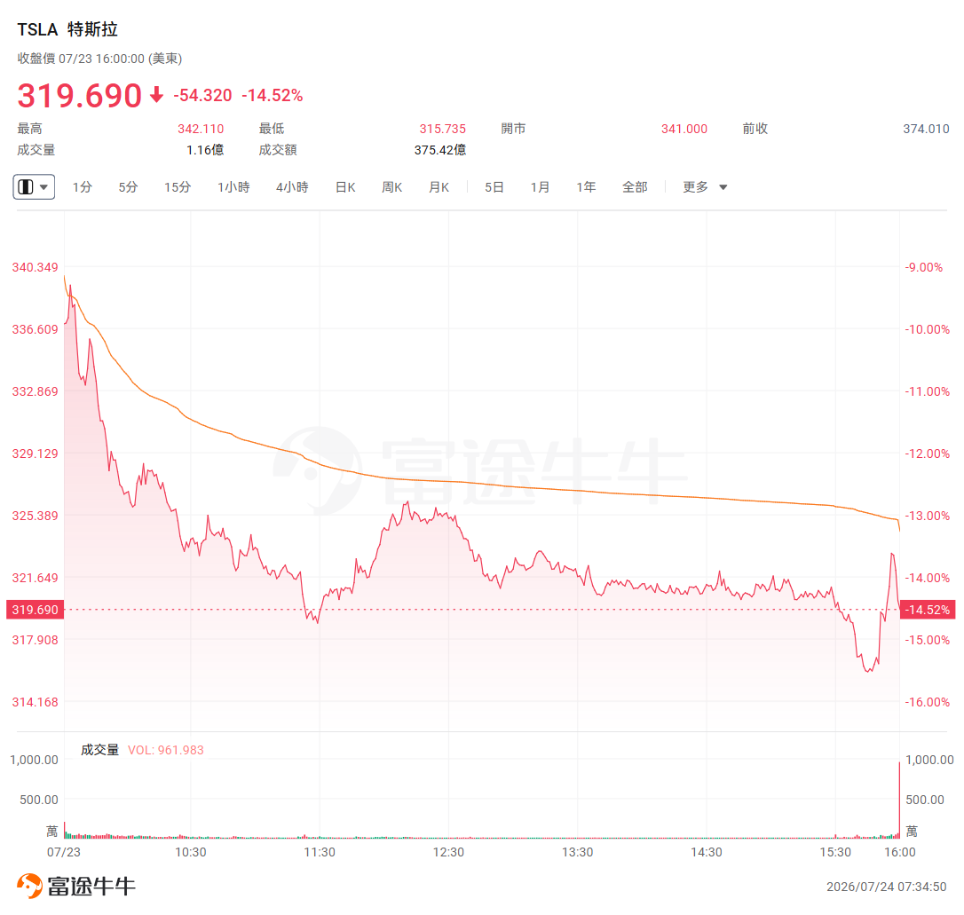The image size is (964, 915).
Task: Click the 富途牛牛 footer logo
Action: click(x=75, y=886)
